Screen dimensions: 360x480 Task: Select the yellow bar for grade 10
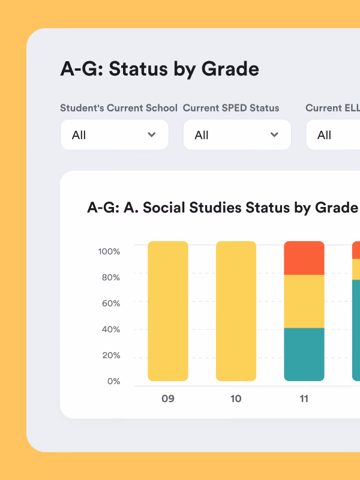pos(236,311)
